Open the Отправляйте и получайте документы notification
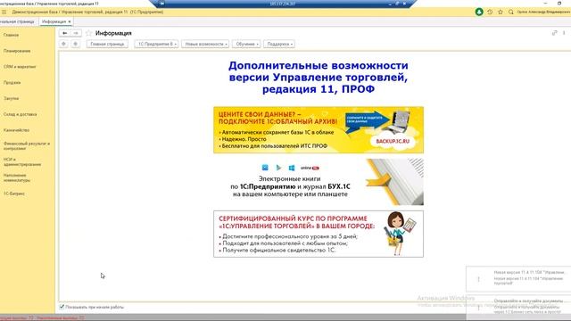Viewport: 571px width, 321px height. 518,307
